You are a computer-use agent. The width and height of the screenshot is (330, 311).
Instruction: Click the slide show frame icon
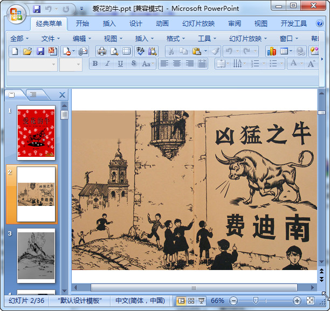[x=127, y=51]
